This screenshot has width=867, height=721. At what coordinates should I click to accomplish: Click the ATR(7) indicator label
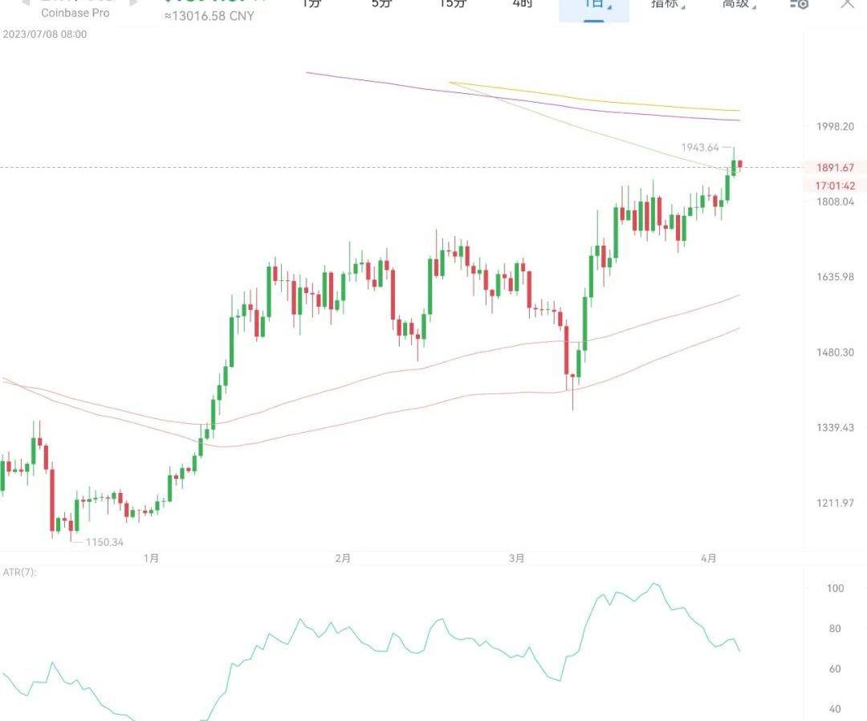(x=20, y=572)
